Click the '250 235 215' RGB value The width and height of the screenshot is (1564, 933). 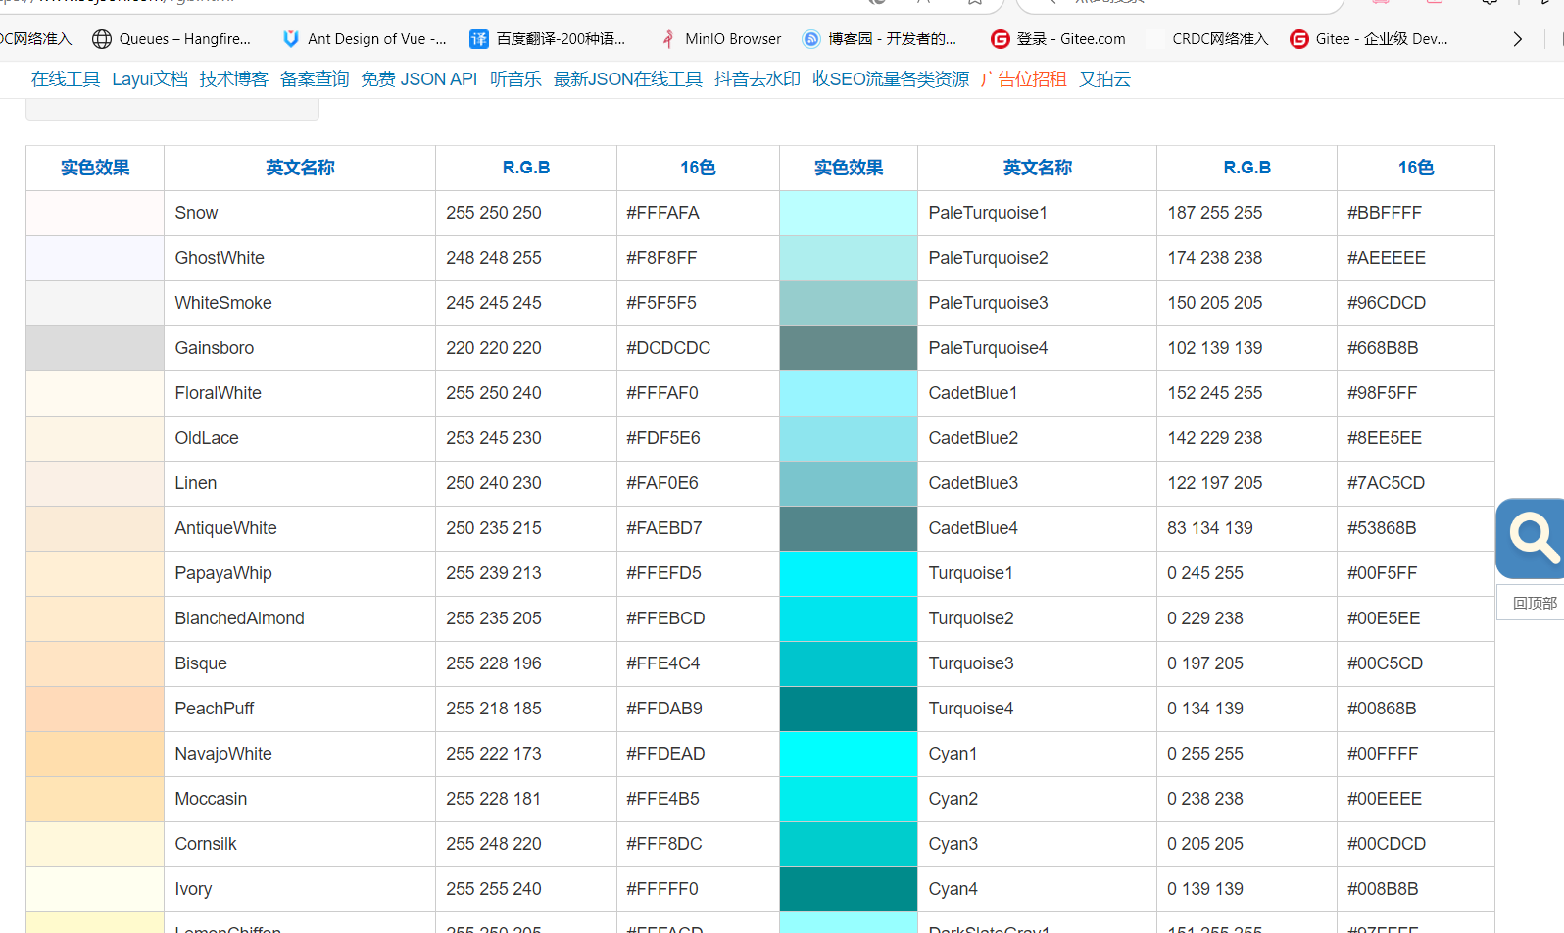point(494,528)
